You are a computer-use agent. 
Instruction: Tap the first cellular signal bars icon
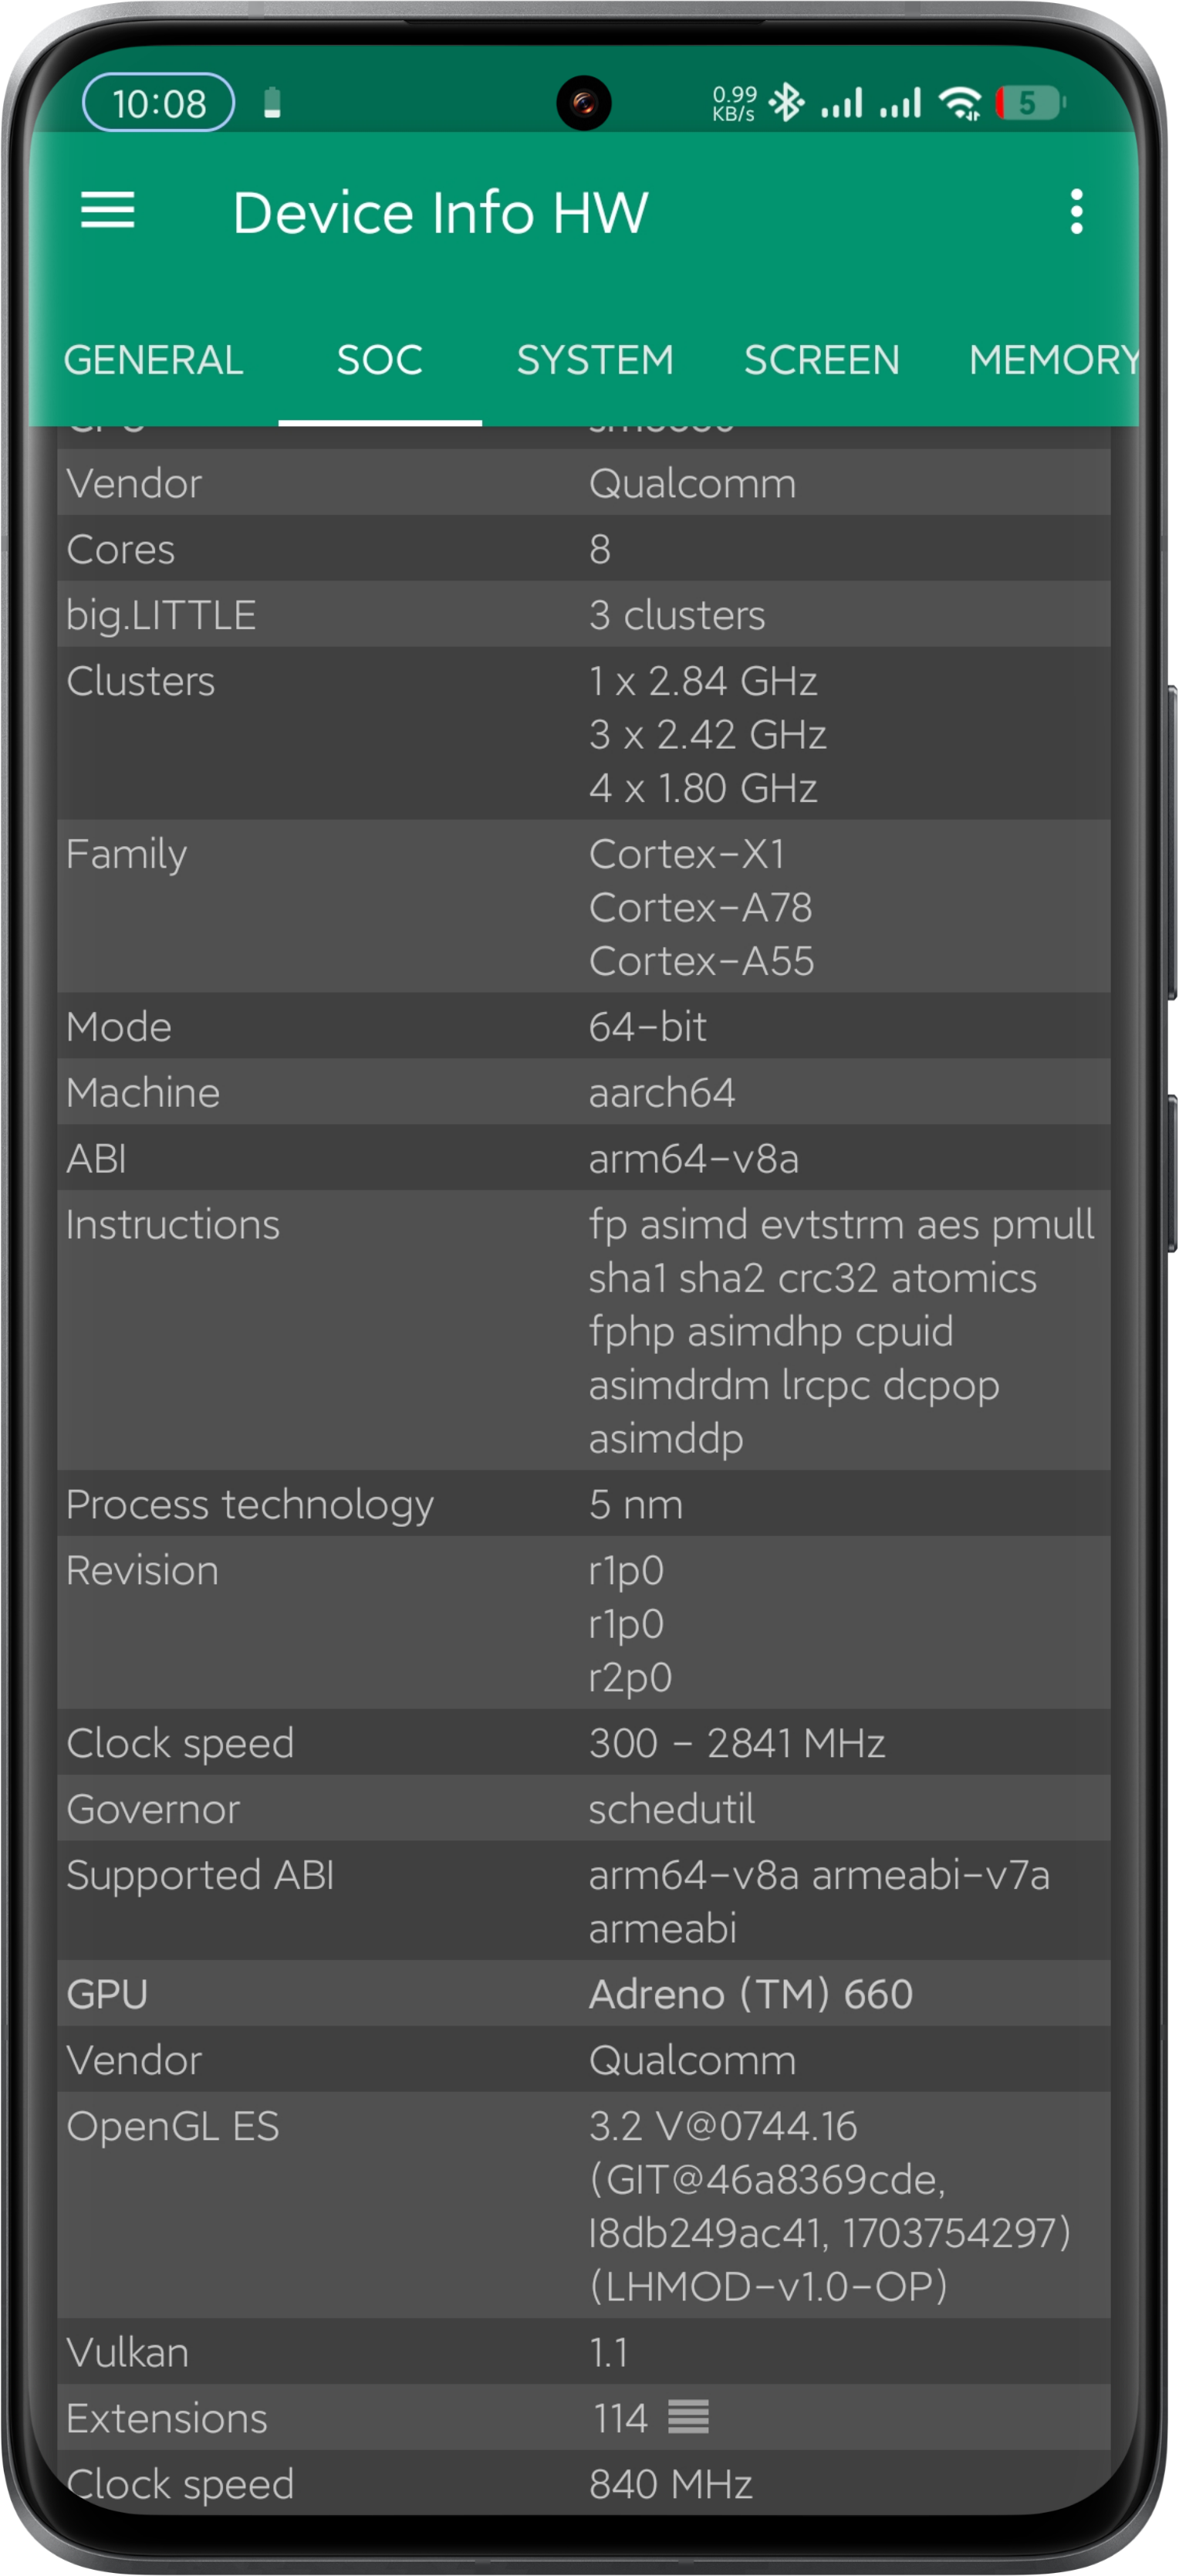pyautogui.click(x=841, y=102)
